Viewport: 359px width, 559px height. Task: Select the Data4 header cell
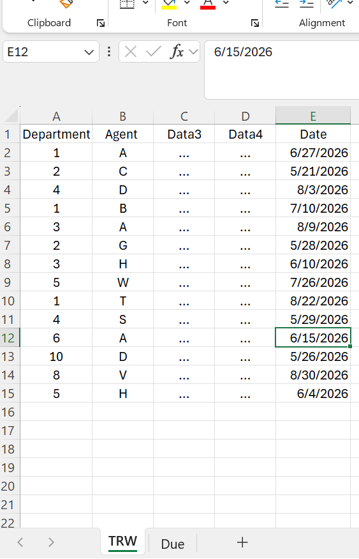245,134
